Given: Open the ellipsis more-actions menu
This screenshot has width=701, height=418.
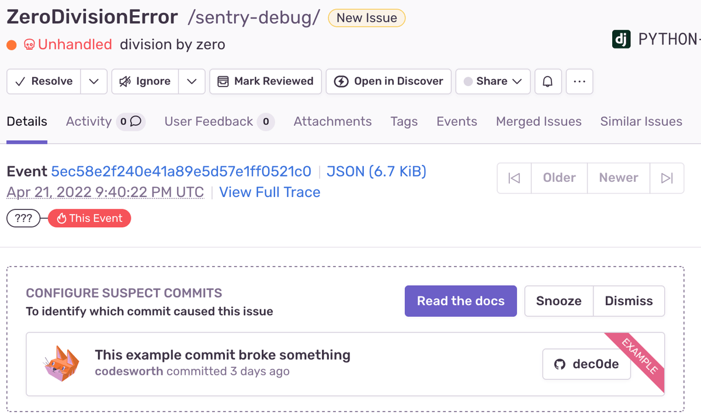Looking at the screenshot, I should [x=579, y=81].
